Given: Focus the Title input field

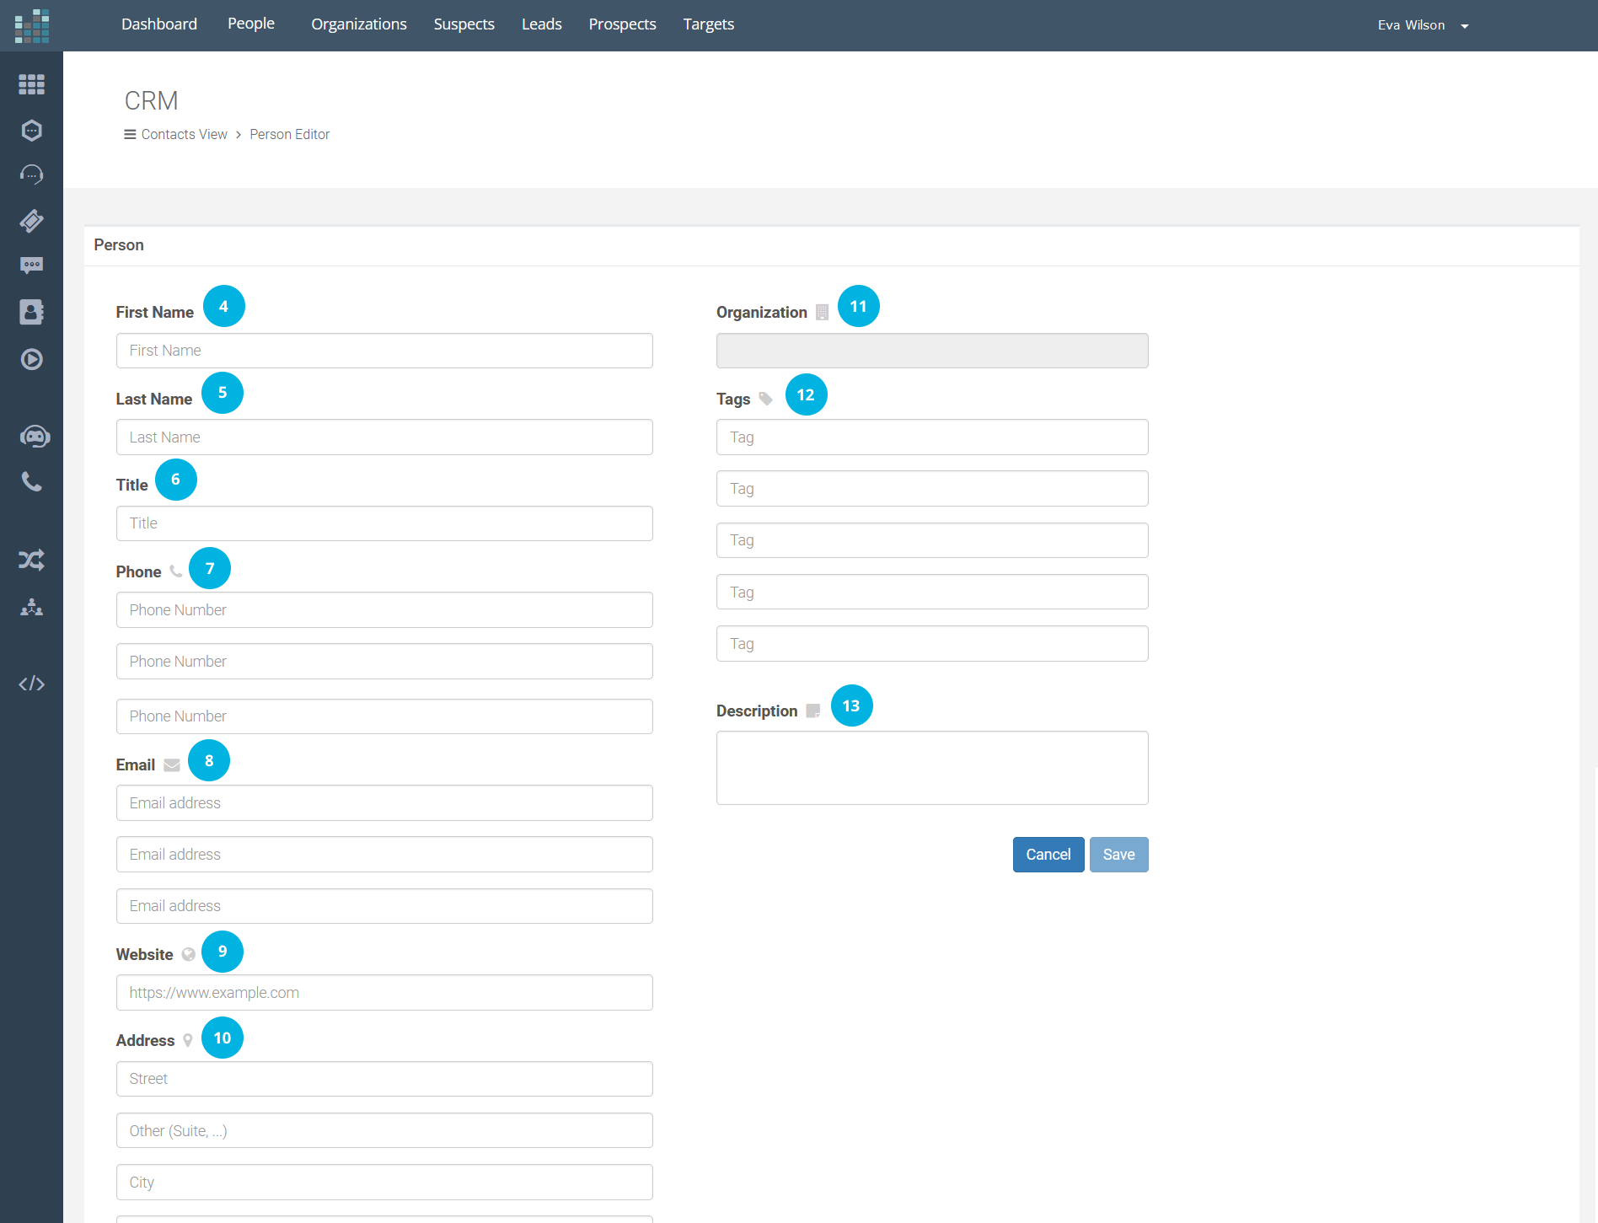Looking at the screenshot, I should 384,523.
